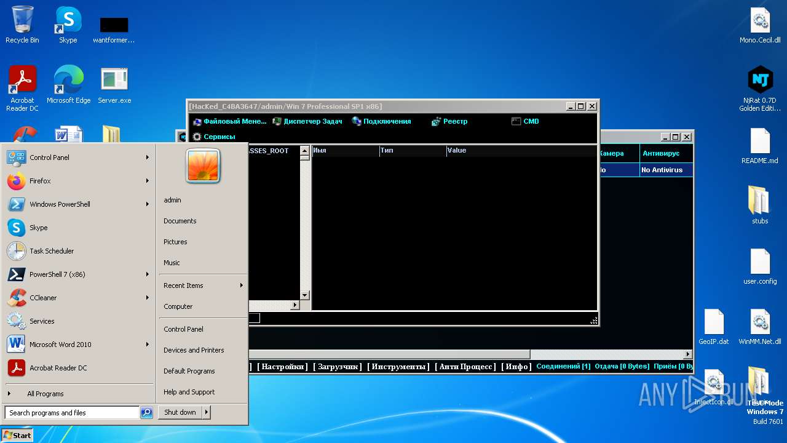This screenshot has width=787, height=443.
Task: Click the Настройки button in NjRat window
Action: point(282,367)
